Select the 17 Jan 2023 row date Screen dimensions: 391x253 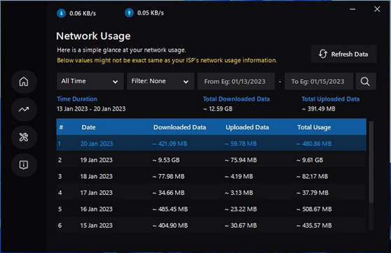coord(96,193)
